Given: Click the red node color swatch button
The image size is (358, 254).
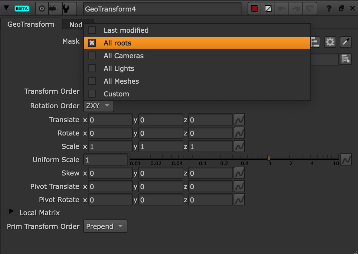Looking at the screenshot, I should point(254,9).
